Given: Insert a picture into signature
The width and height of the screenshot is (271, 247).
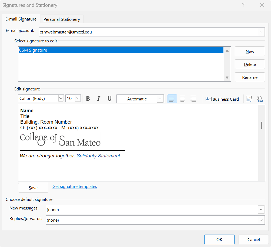Looking at the screenshot, I should tap(249, 99).
